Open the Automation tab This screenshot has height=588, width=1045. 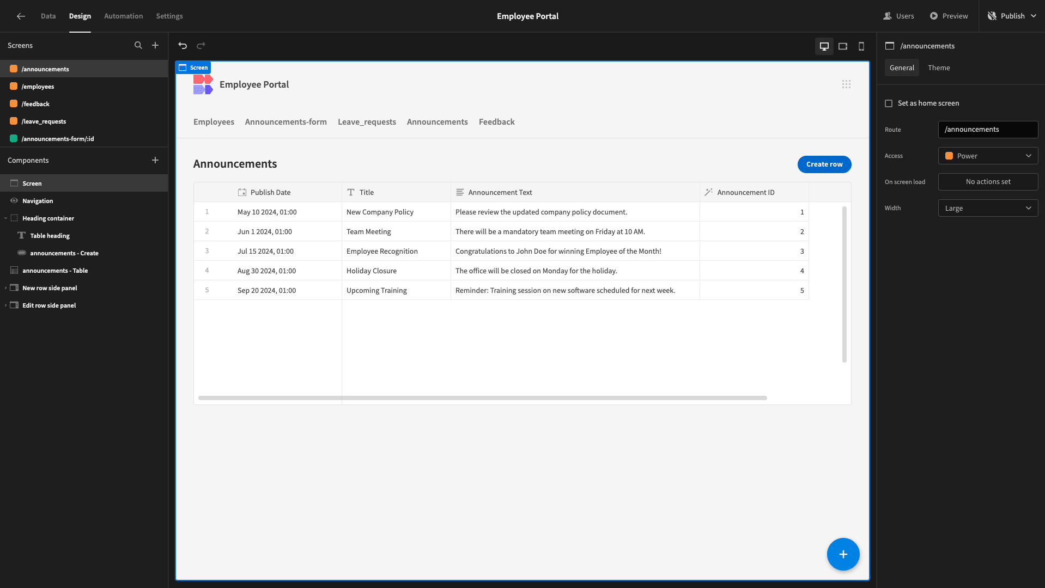click(124, 16)
